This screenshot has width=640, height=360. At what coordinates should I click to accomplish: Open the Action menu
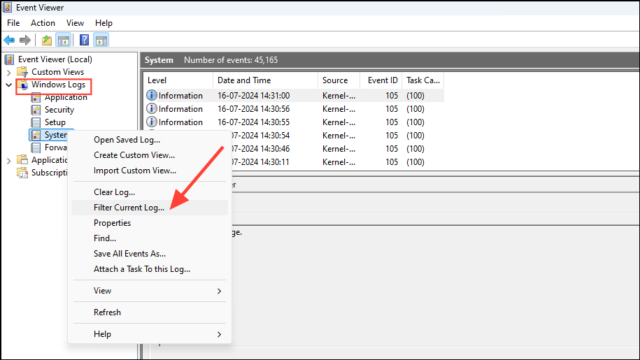(43, 23)
